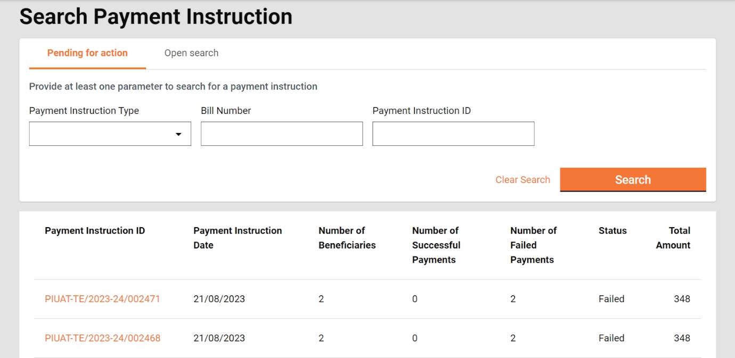The image size is (735, 358).
Task: Open payment instruction PIUAT-TE/2023-24/002471
Action: (x=102, y=299)
